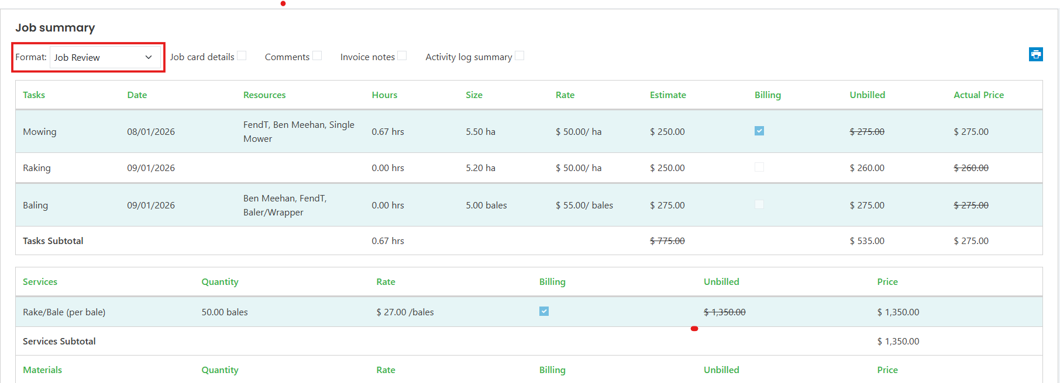Click the Rake/Bale (per bale) service
The width and height of the screenshot is (1060, 383).
pos(64,312)
